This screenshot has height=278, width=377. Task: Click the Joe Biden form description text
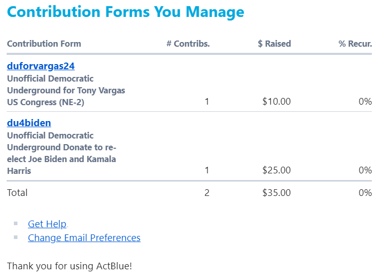(x=62, y=153)
